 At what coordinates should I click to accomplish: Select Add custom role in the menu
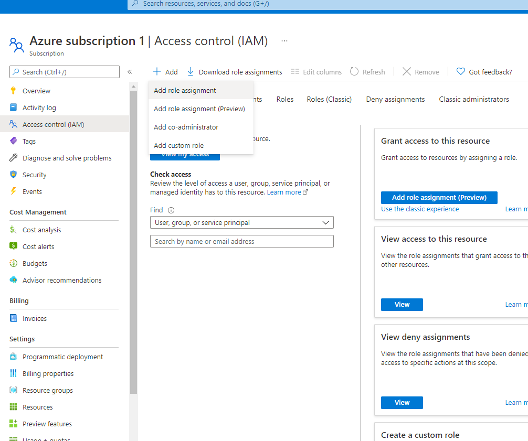(200, 145)
